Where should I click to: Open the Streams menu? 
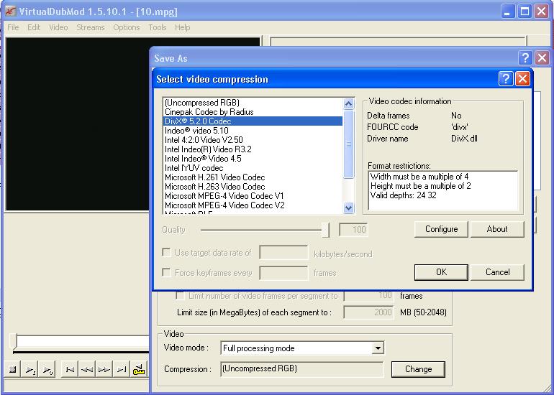91,27
